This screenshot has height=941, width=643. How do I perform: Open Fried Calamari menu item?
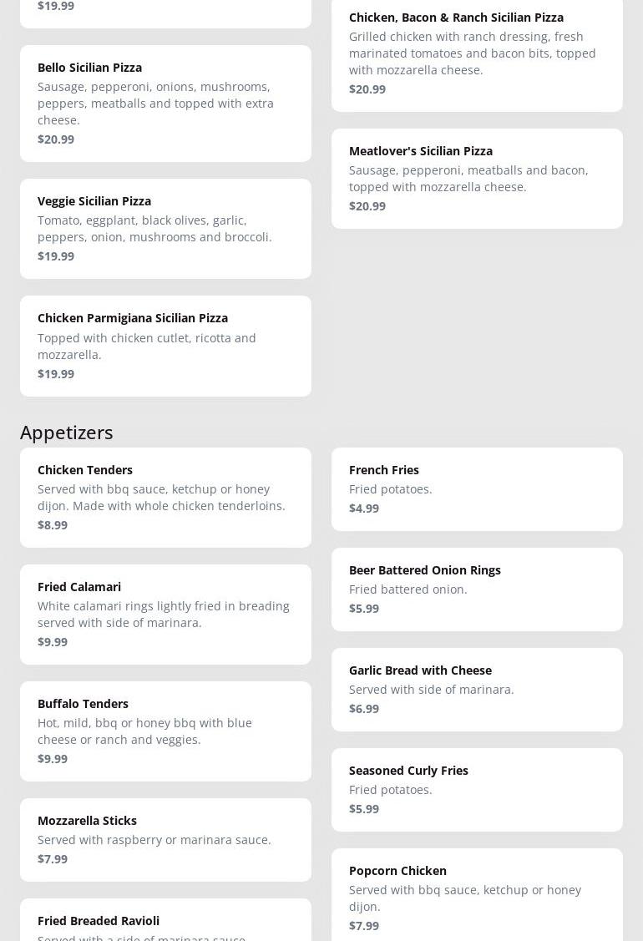(165, 614)
